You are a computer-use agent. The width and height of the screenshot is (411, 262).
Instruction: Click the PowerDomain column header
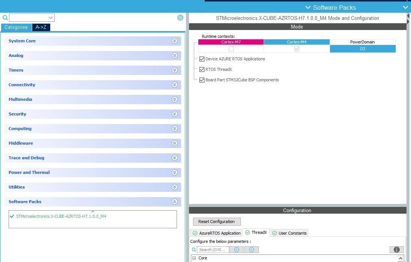coord(363,42)
